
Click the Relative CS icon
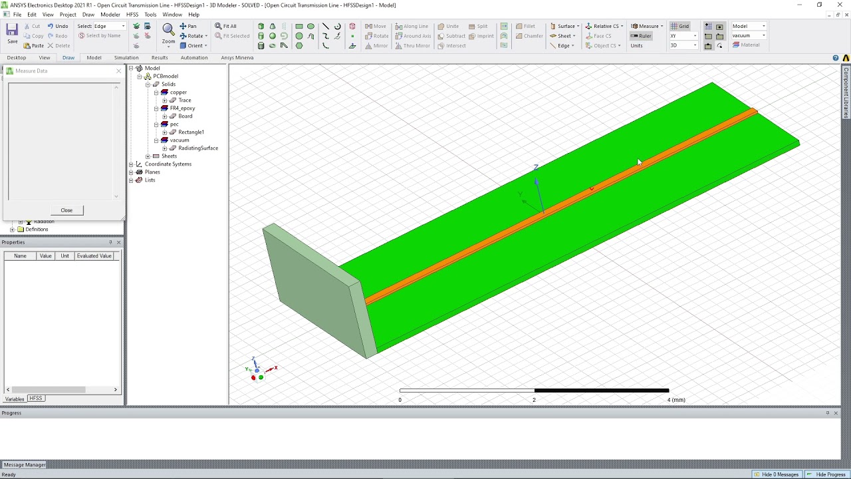coord(588,26)
